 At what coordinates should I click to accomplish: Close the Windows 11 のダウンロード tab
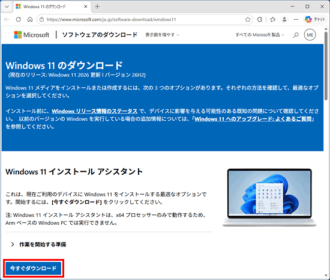click(85, 7)
